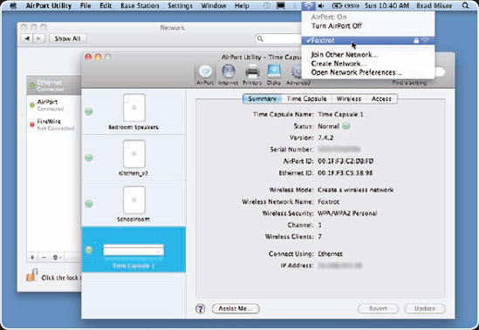Click Show All in Network window
The image size is (479, 330).
[67, 38]
